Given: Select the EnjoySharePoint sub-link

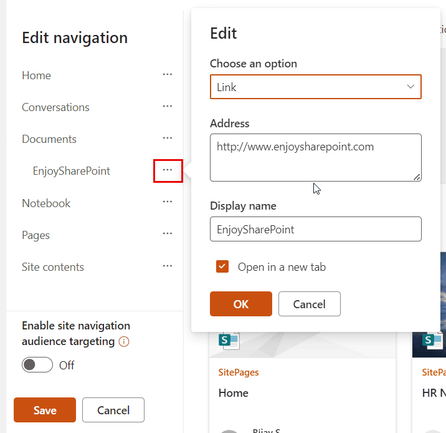Looking at the screenshot, I should click(72, 171).
